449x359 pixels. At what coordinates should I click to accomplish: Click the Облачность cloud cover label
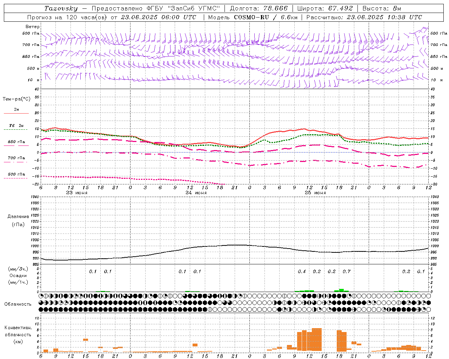pyautogui.click(x=18, y=304)
